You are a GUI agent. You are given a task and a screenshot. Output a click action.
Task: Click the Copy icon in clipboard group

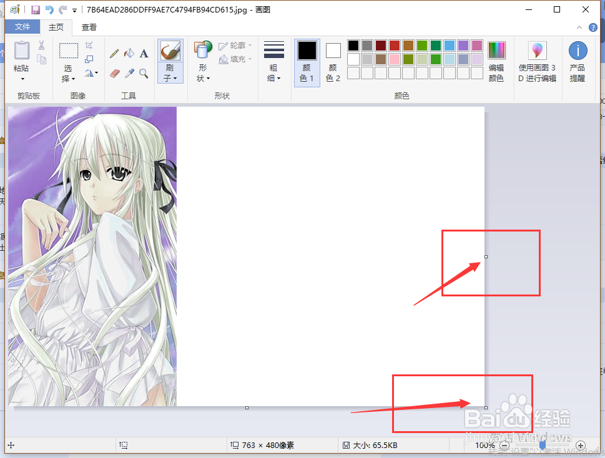tap(41, 59)
